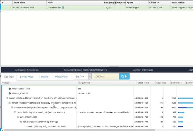The image size is (193, 131).
Task: Click the info icon next to REMOTE_ADDRESS
Action: [10, 93]
